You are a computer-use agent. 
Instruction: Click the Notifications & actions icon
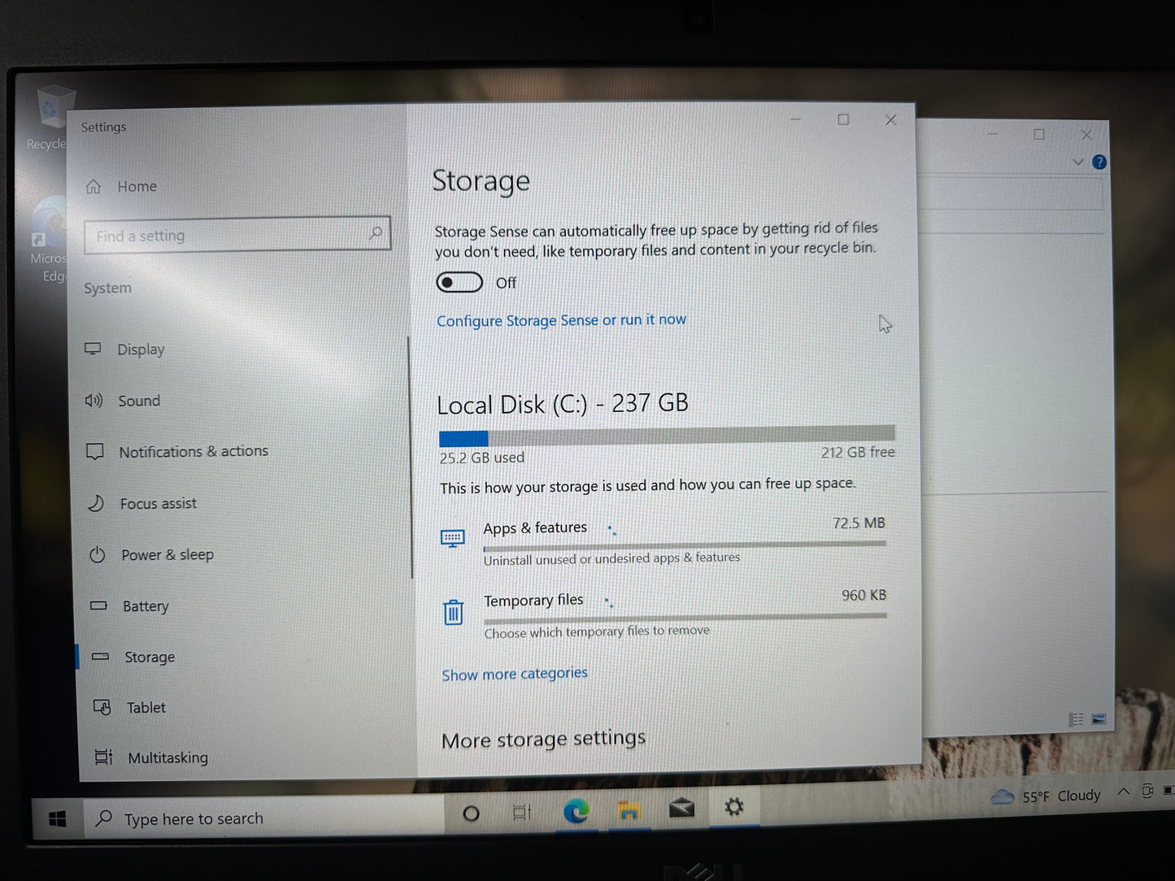click(96, 451)
